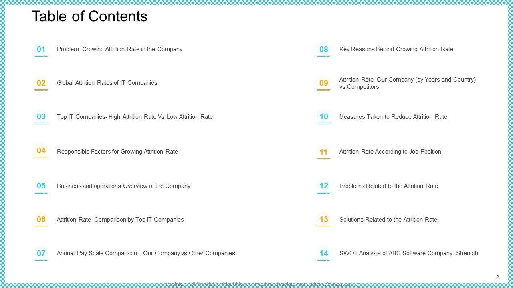This screenshot has width=513, height=288.
Task: Click the orange 11 number badge
Action: tap(323, 152)
